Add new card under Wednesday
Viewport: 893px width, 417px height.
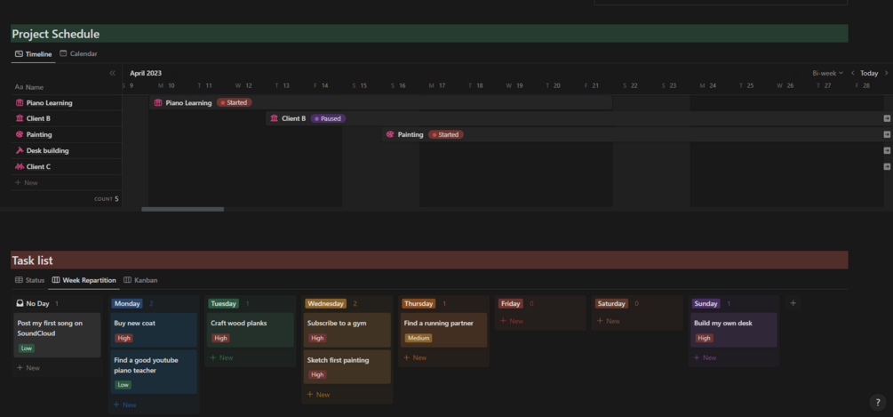(318, 395)
